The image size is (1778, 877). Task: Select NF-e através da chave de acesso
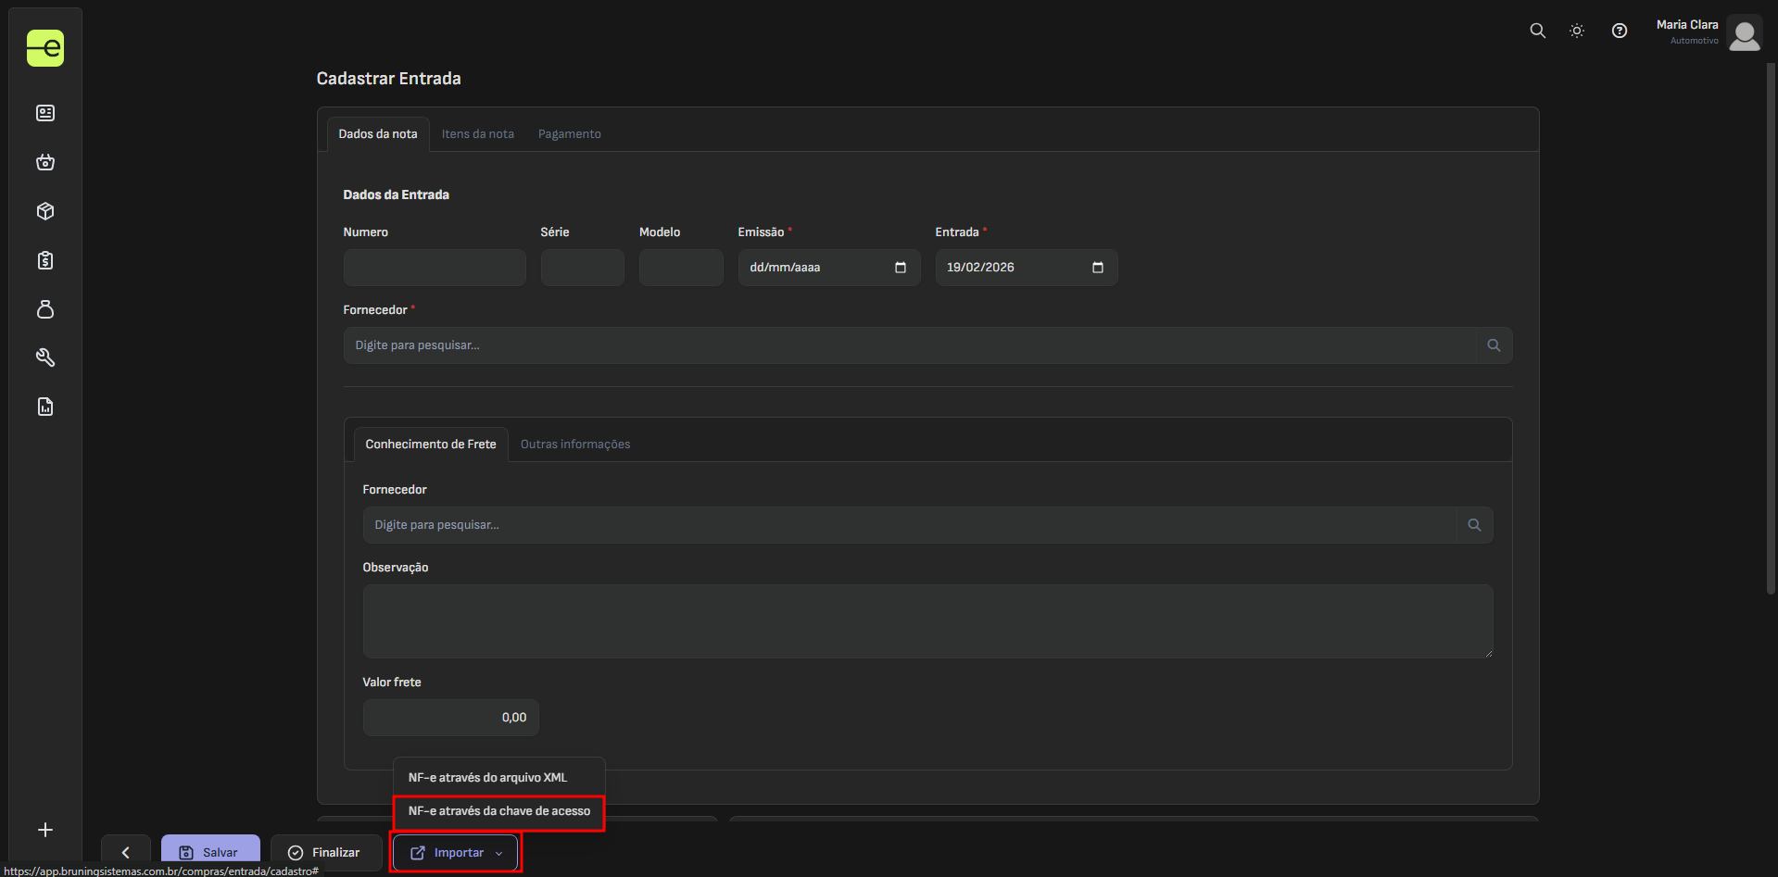pyautogui.click(x=498, y=811)
